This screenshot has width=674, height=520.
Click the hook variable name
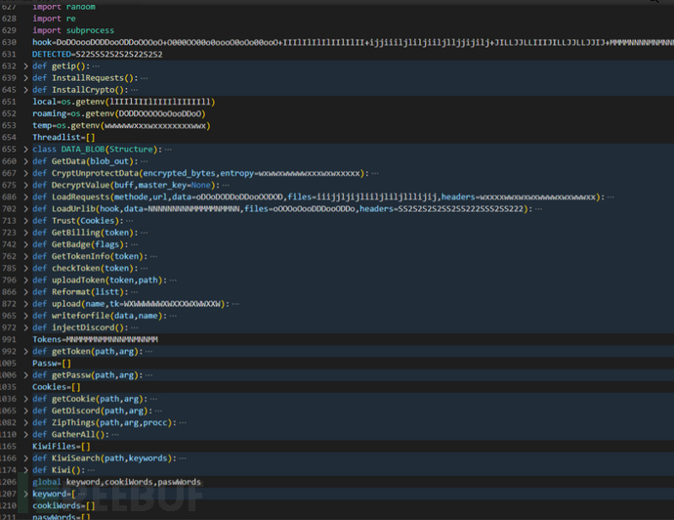tap(42, 42)
